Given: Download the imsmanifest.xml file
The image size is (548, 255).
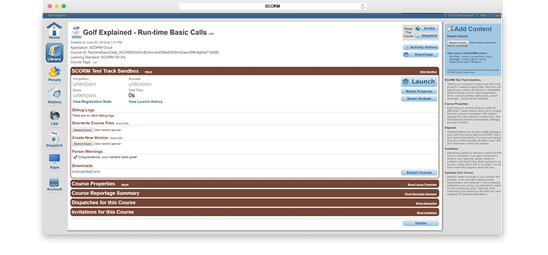Looking at the screenshot, I should [86, 172].
